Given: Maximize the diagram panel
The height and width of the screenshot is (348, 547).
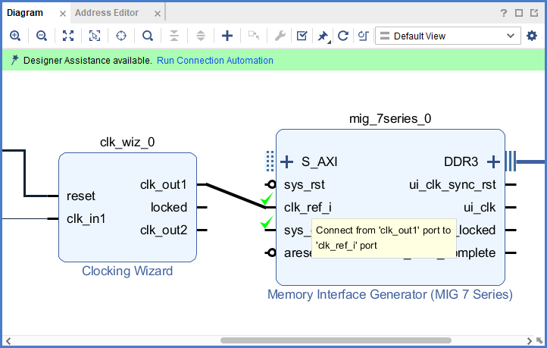Looking at the screenshot, I should click(x=519, y=13).
